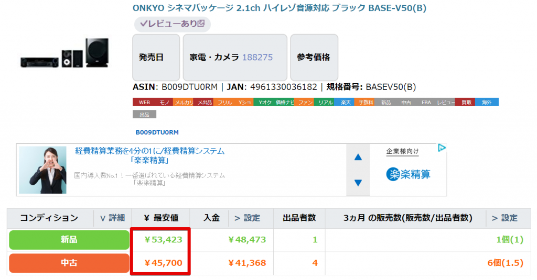537x280 pixels.
Task: Click the AdChoices triangle icon
Action: [x=442, y=148]
